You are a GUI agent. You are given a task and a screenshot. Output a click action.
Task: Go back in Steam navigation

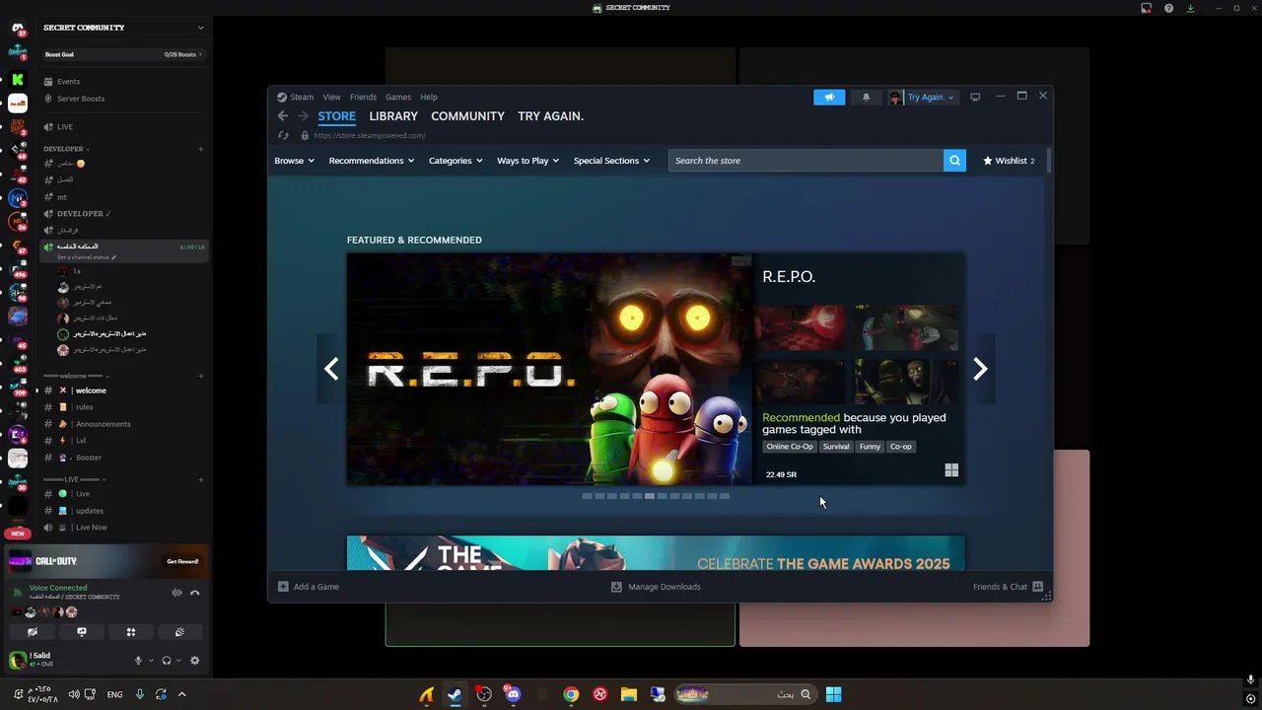pyautogui.click(x=283, y=116)
